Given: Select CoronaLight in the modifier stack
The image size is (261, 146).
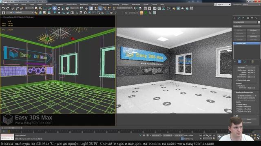Looking at the screenshot, I should tap(247, 43).
